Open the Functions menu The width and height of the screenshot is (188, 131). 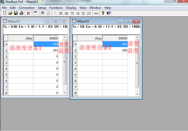56,8
